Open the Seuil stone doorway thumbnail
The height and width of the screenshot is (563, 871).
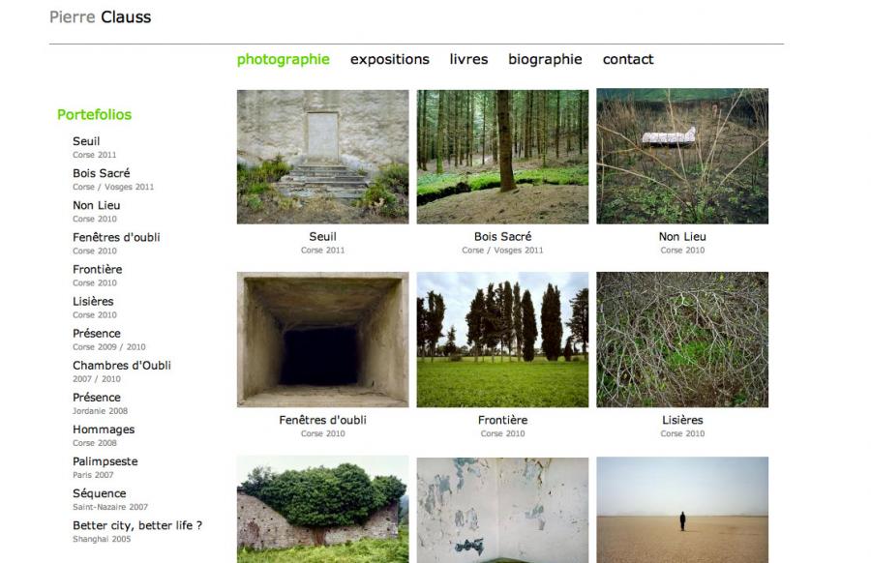(322, 157)
